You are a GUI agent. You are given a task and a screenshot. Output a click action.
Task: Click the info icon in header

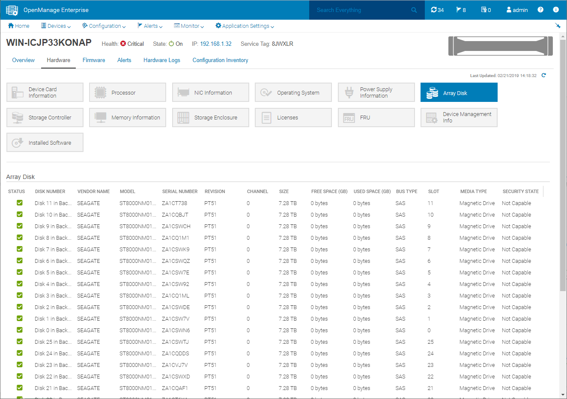[x=555, y=10]
